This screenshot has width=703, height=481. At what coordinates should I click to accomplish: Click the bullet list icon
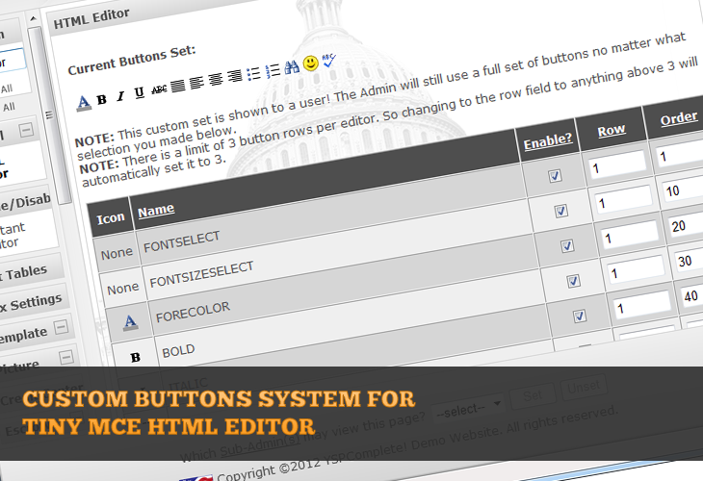coord(253,73)
